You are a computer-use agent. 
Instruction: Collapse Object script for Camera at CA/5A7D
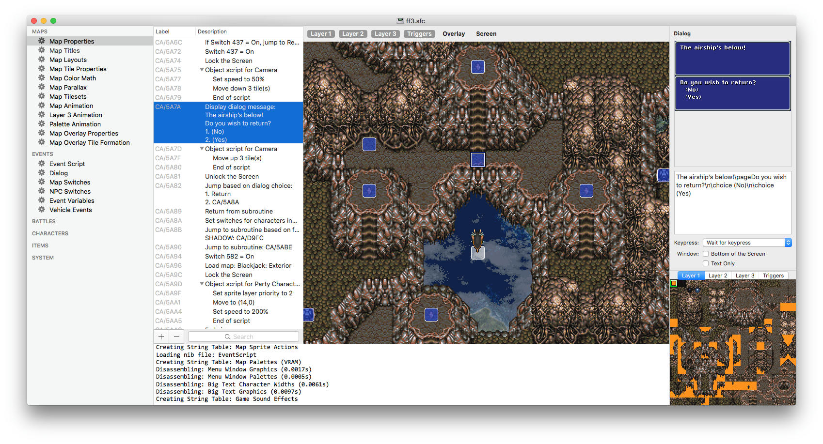(202, 149)
